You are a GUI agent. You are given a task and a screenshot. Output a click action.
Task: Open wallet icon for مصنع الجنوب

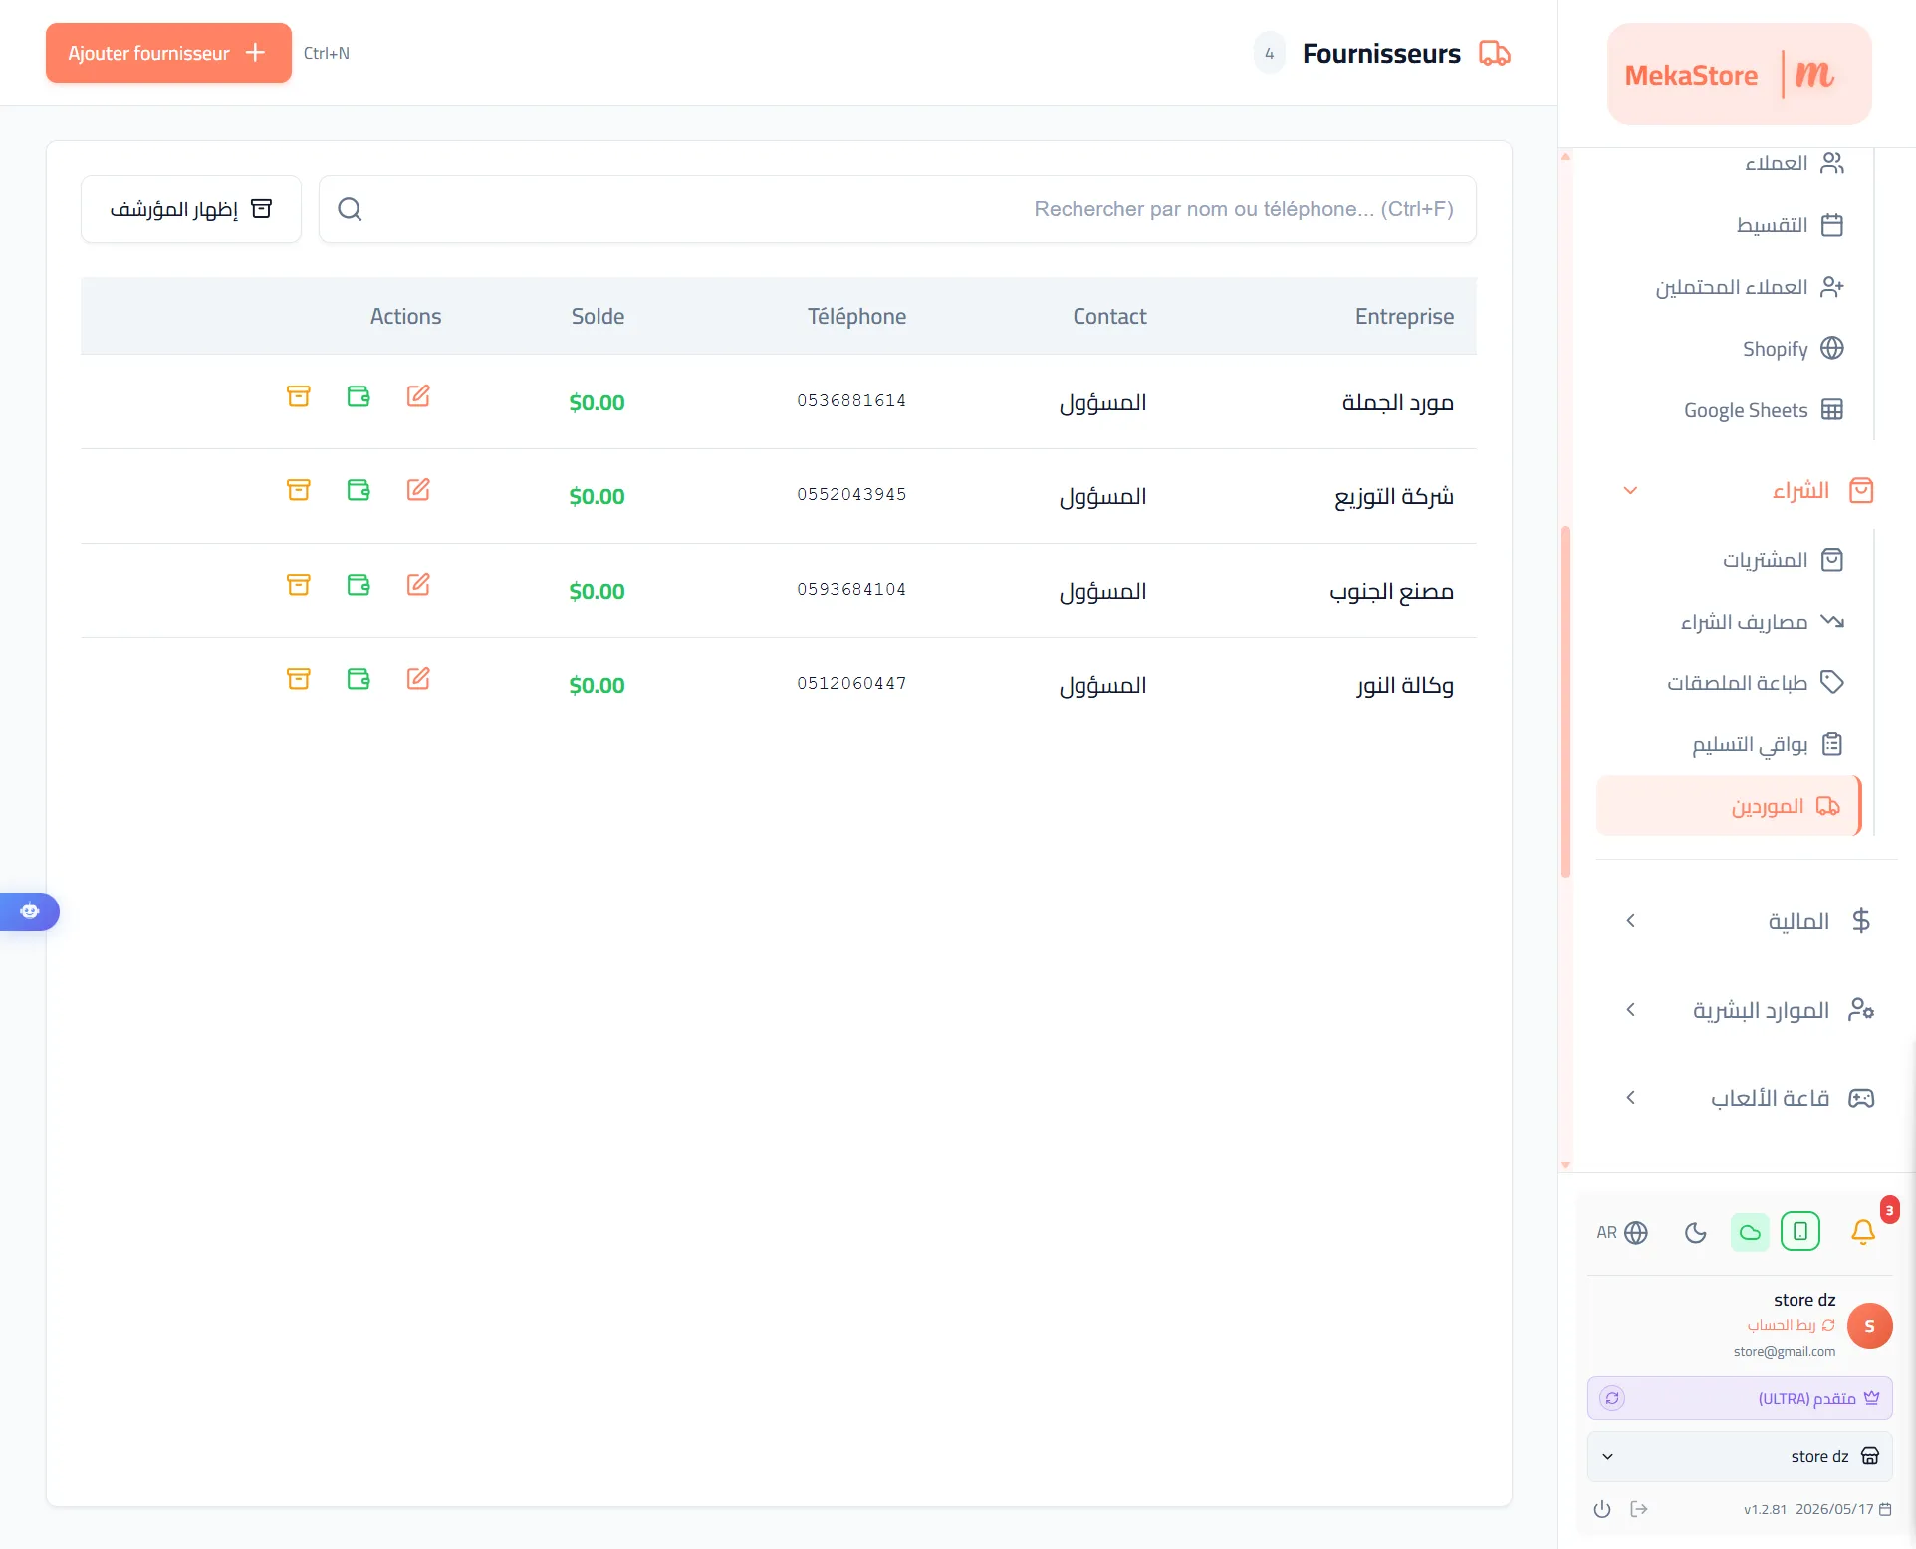[x=359, y=585]
